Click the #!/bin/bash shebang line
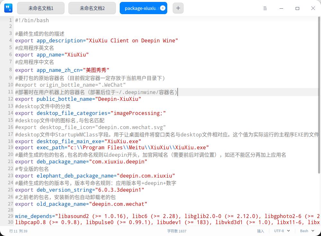 pyautogui.click(x=32, y=20)
